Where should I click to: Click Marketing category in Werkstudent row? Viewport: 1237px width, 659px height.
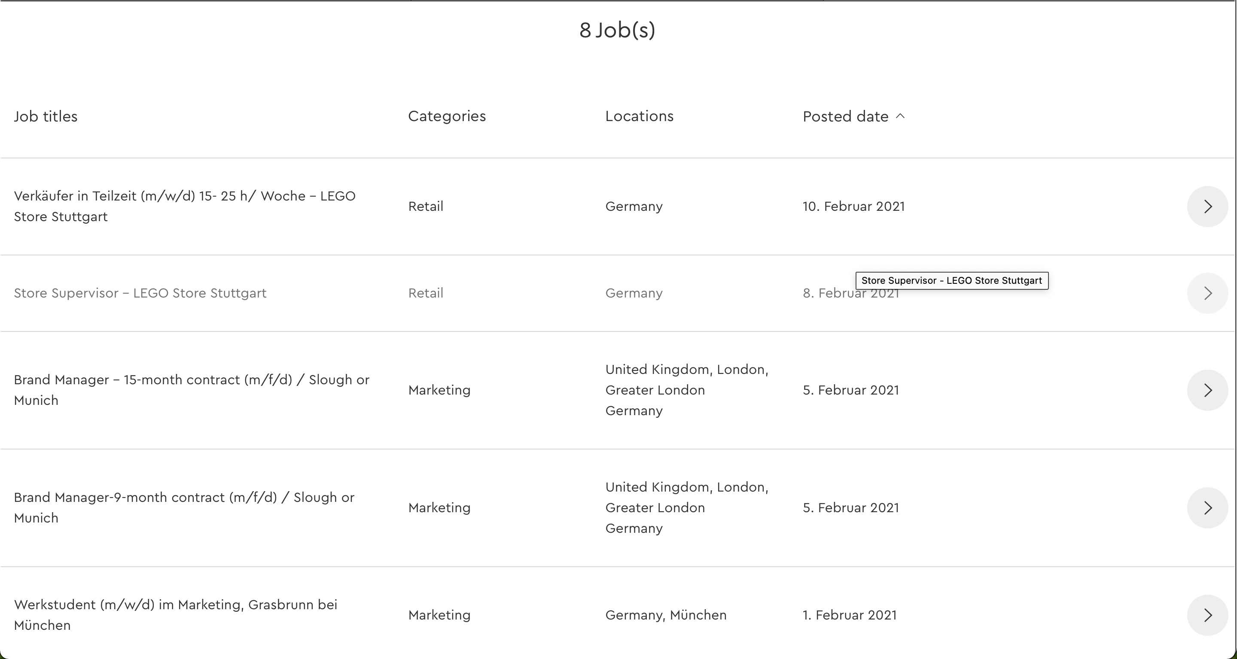pyautogui.click(x=439, y=615)
